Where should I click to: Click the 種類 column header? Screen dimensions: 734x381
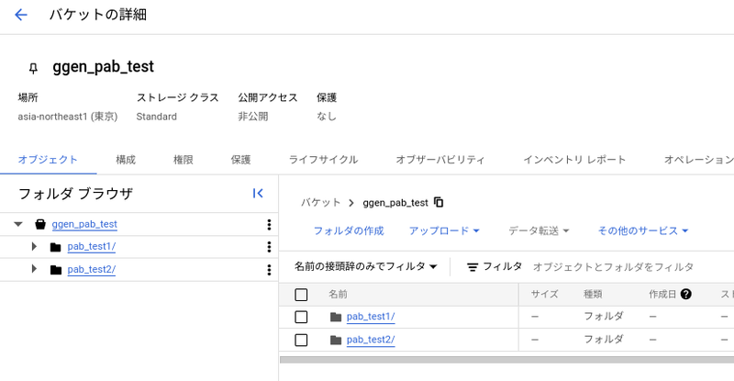pos(593,294)
